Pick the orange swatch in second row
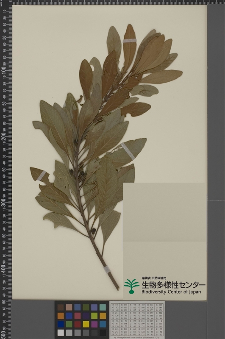The height and width of the screenshot is (339, 225). pos(61,316)
